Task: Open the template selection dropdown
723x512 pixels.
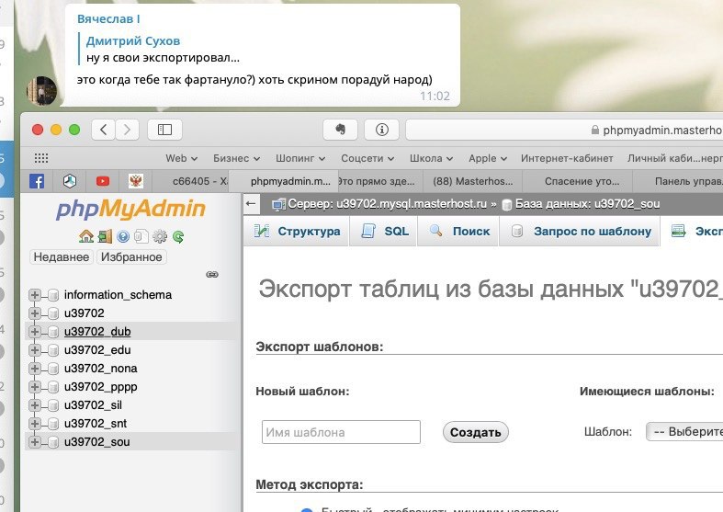Action: click(684, 432)
